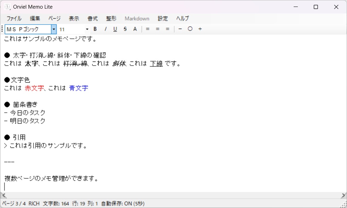Click the window resize grip in corner
This screenshot has width=347, height=208.
[344, 205]
